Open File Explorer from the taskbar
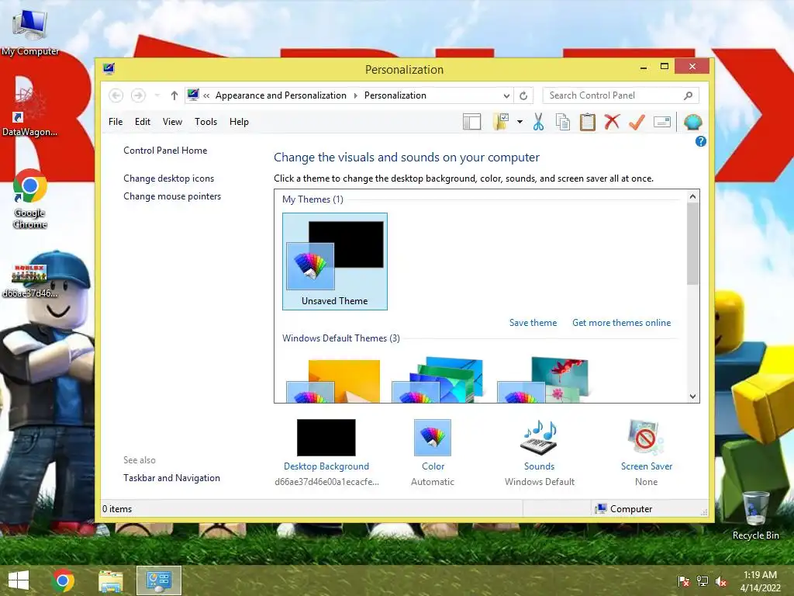This screenshot has width=794, height=596. [x=111, y=580]
